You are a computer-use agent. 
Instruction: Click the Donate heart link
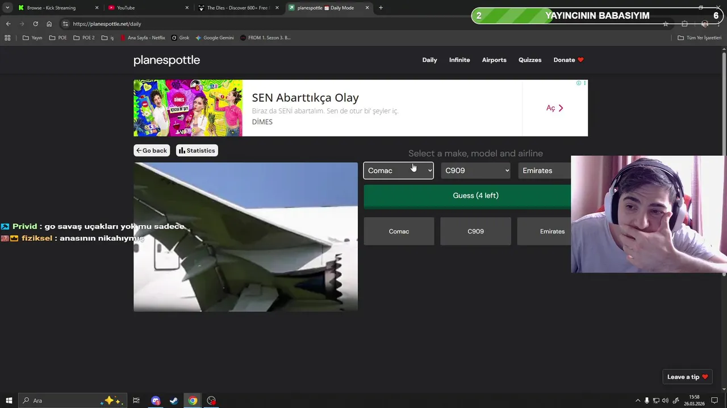tap(569, 60)
